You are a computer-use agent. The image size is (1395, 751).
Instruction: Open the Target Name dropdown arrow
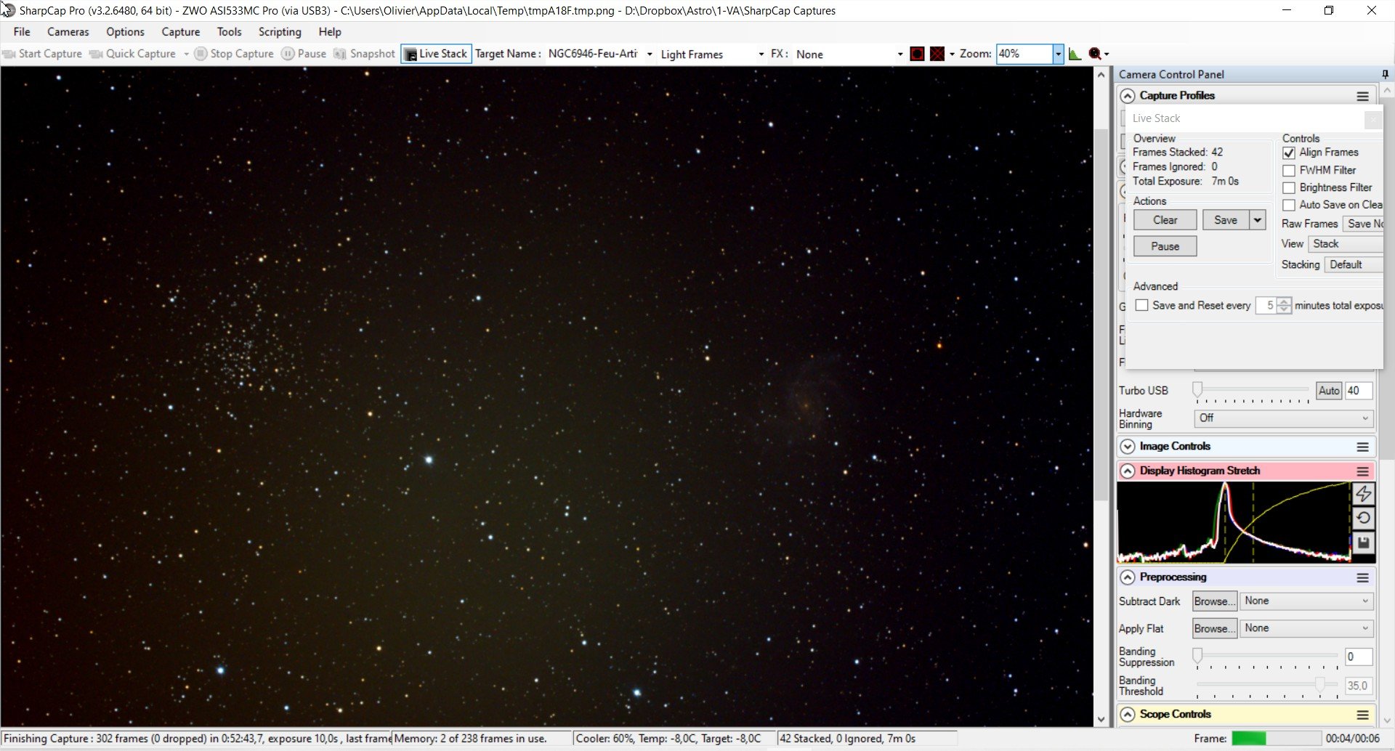[x=649, y=54]
